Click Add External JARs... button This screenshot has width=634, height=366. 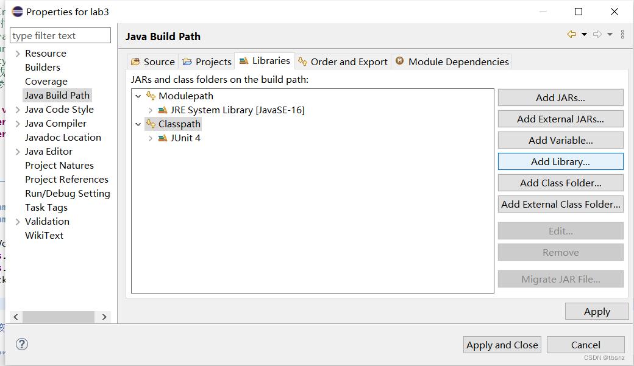coord(560,119)
